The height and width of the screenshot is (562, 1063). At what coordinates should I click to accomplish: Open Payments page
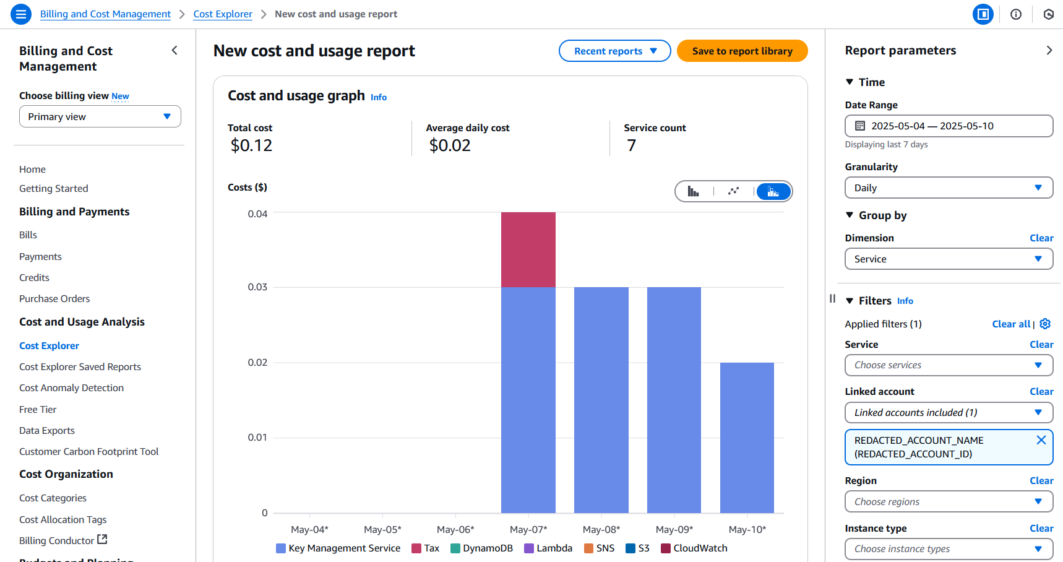coord(40,256)
